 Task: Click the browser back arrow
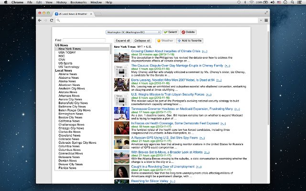[x=40, y=20]
